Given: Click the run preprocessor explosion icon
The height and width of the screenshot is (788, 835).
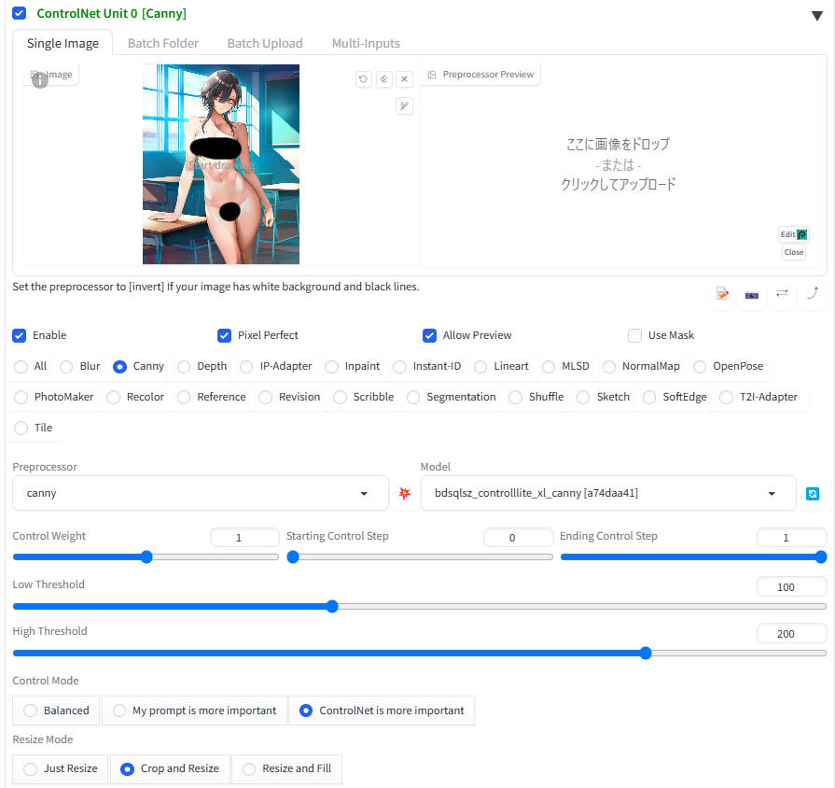Looking at the screenshot, I should pos(404,493).
